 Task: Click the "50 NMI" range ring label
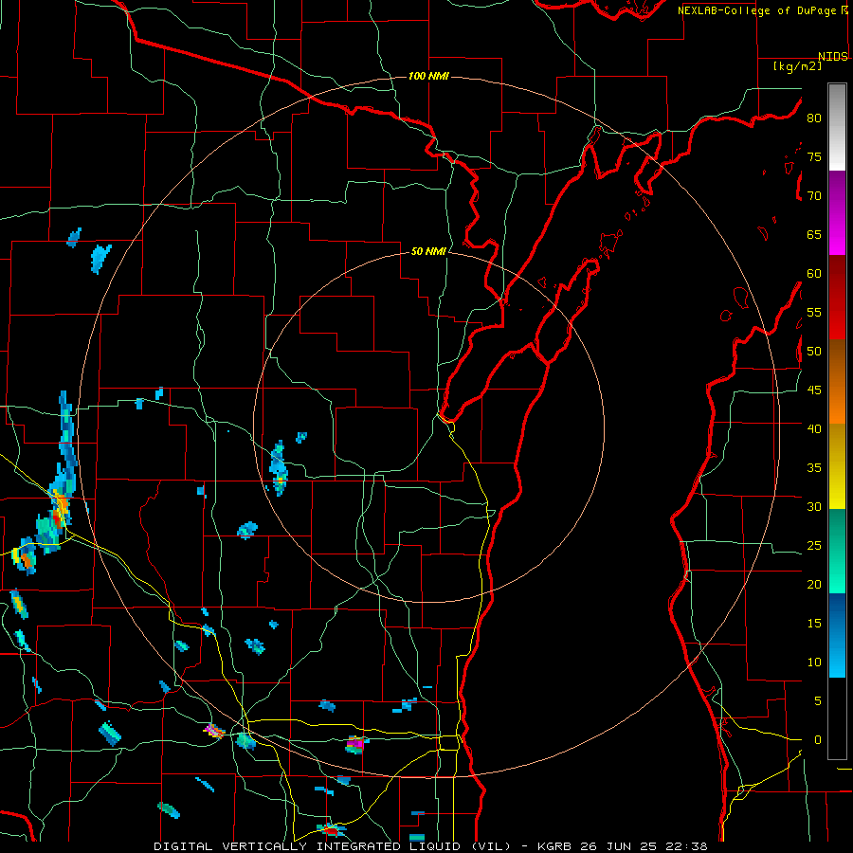(428, 251)
